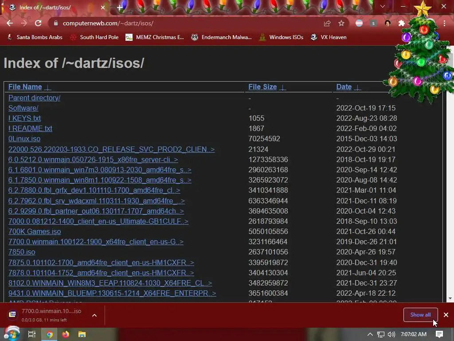Click the 6.1.7850.0.winmain_win8m1 link

click(x=100, y=180)
